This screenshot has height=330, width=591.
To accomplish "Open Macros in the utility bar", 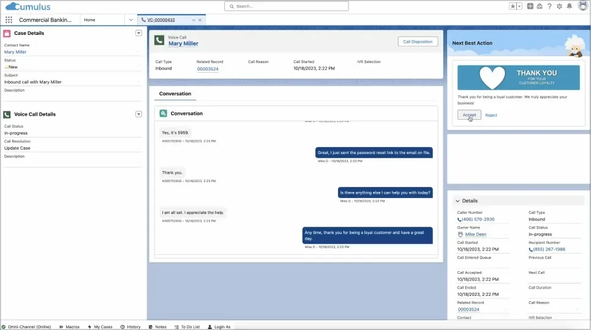I will pos(70,327).
